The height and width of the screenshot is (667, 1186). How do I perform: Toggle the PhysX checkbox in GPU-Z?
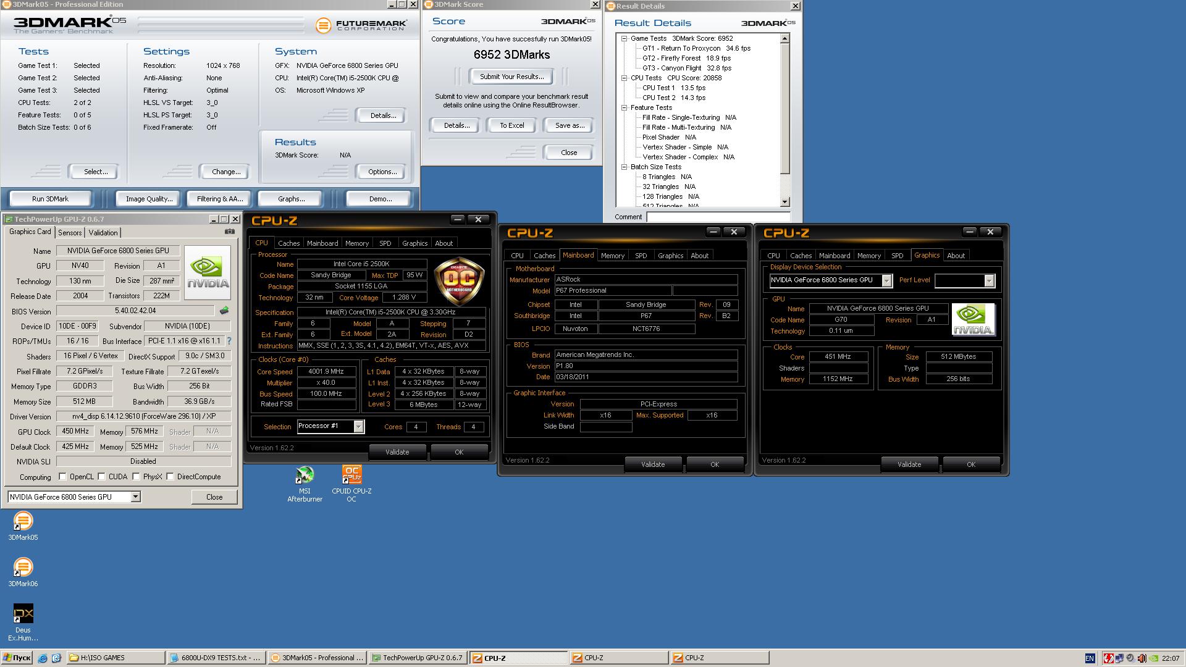coord(136,477)
